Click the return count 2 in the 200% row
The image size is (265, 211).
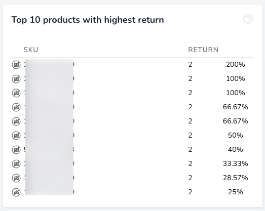(x=190, y=64)
